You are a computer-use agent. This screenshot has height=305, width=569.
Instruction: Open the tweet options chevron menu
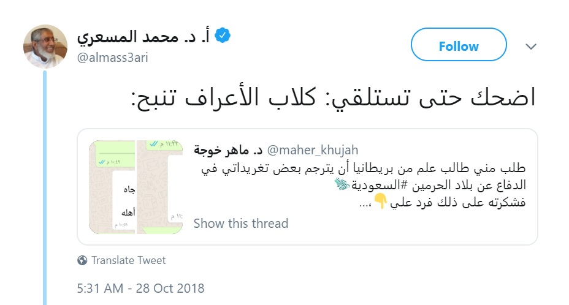click(x=531, y=47)
